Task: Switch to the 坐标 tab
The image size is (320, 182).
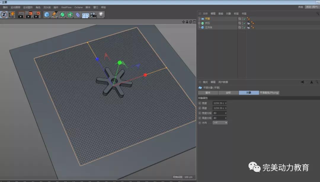Action: tap(228, 93)
